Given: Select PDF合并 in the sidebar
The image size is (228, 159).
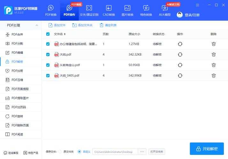Looking at the screenshot, I should pos(21,34).
